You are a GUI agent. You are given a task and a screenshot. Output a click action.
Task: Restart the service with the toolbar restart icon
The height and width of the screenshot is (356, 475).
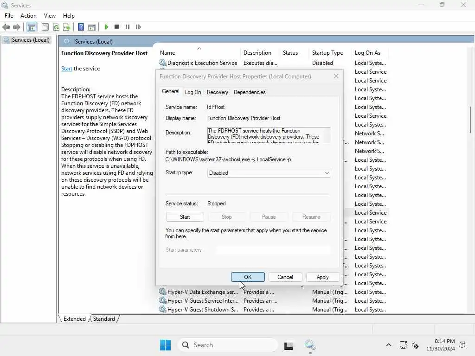(x=138, y=27)
